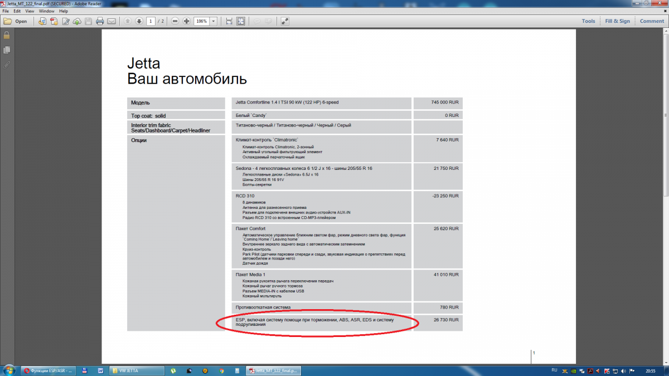Click the highlight text icon
This screenshot has height=376, width=669.
(268, 21)
